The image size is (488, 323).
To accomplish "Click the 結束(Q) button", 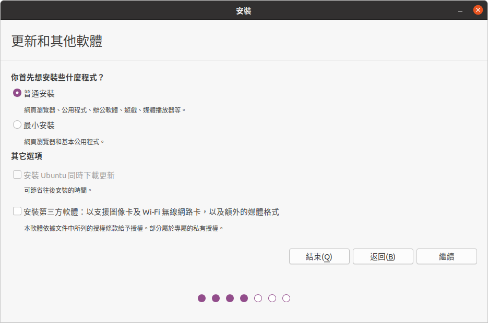I will click(319, 256).
